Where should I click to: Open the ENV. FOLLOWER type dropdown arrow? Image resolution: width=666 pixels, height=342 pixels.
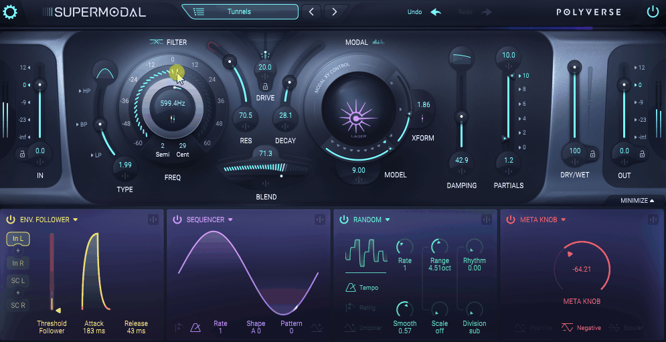pos(76,220)
